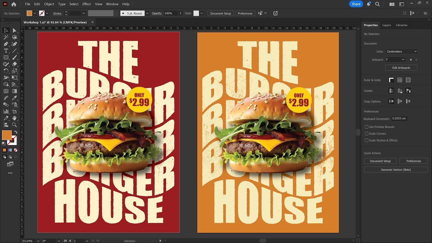
Task: Select the Lasso tool
Action: pos(15,37)
